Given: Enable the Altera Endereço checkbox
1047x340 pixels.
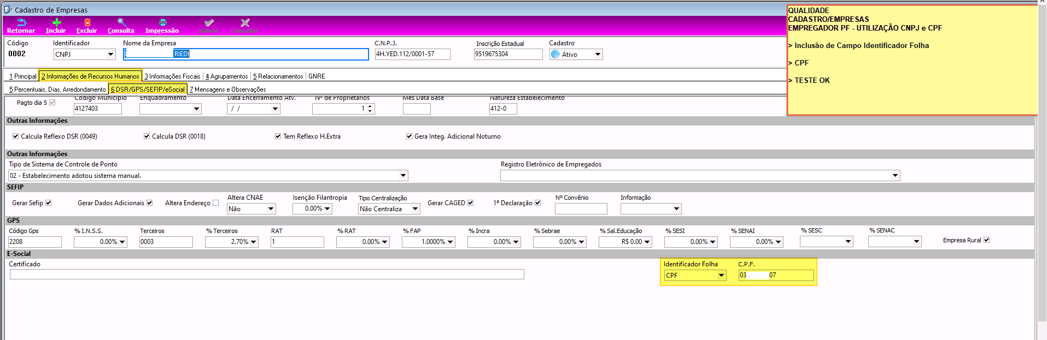Looking at the screenshot, I should (215, 203).
